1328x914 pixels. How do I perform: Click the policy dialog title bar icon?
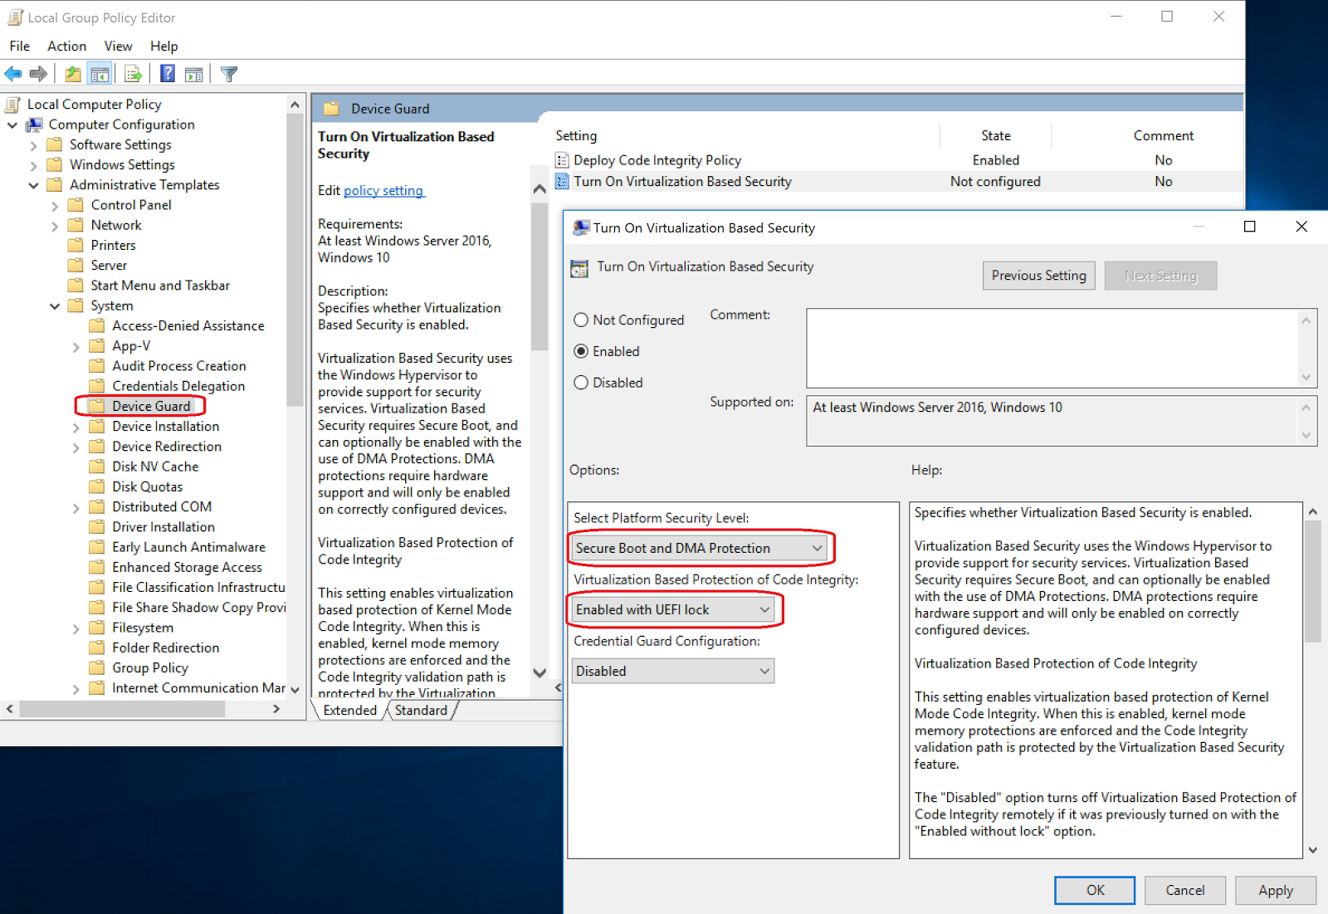[x=581, y=227]
